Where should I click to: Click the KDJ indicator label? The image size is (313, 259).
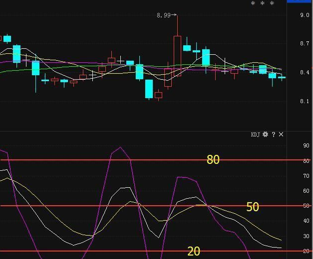(x=255, y=134)
